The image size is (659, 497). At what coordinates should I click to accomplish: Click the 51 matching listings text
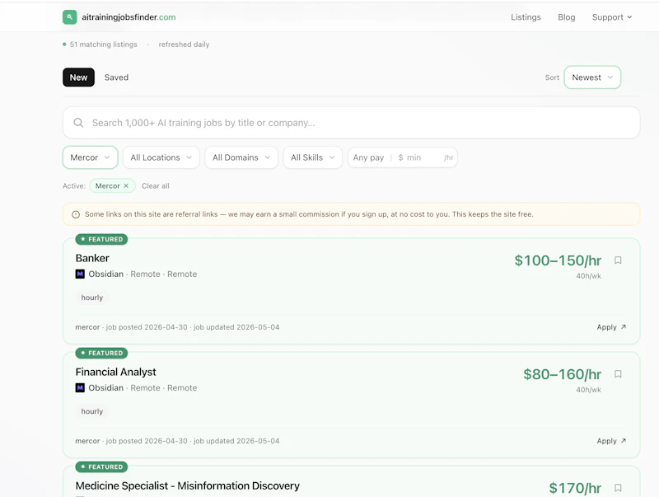(104, 45)
